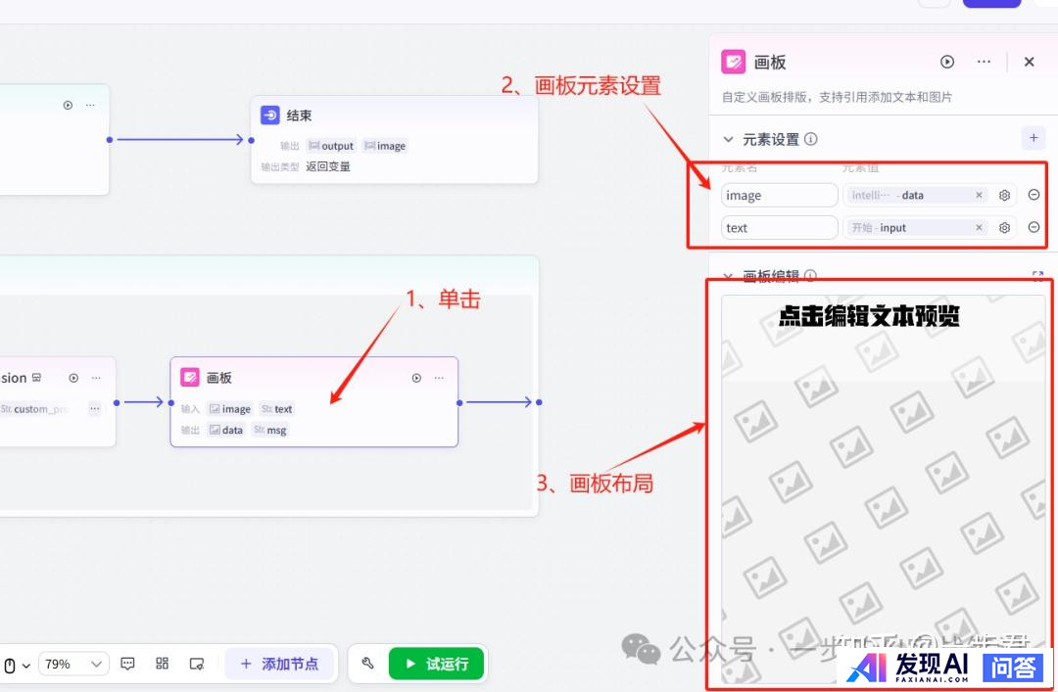Run the 画板 panel with its play icon

[947, 62]
